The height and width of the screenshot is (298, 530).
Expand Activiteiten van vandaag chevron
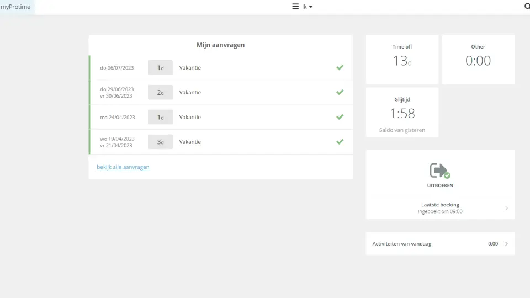tap(506, 243)
